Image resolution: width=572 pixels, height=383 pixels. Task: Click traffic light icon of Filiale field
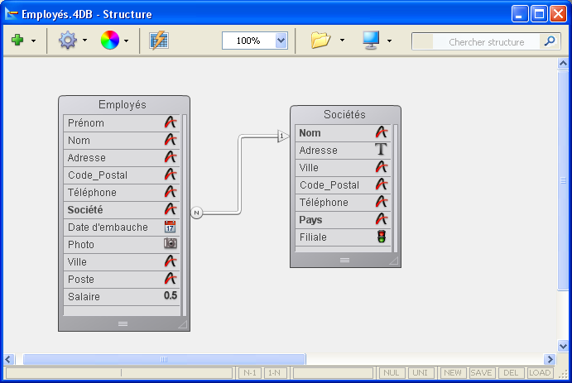tap(381, 237)
